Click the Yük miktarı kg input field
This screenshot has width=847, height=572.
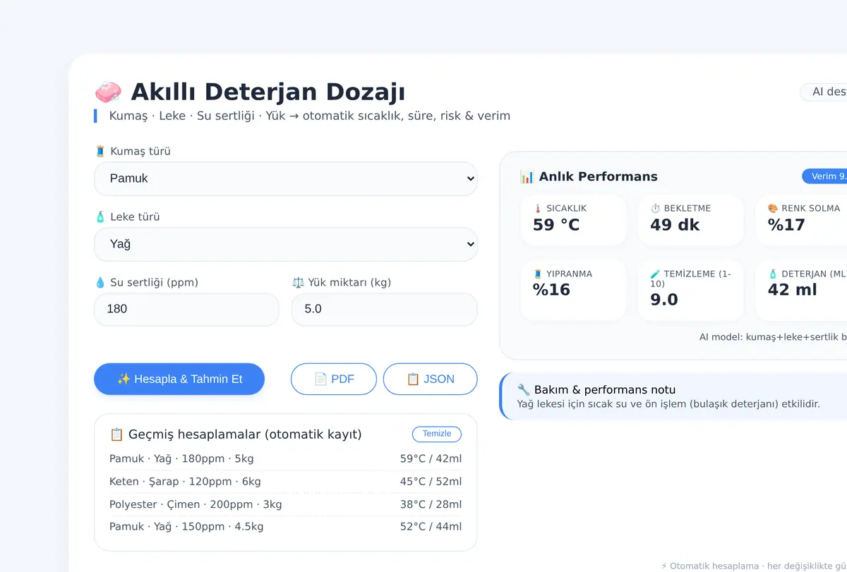[384, 309]
